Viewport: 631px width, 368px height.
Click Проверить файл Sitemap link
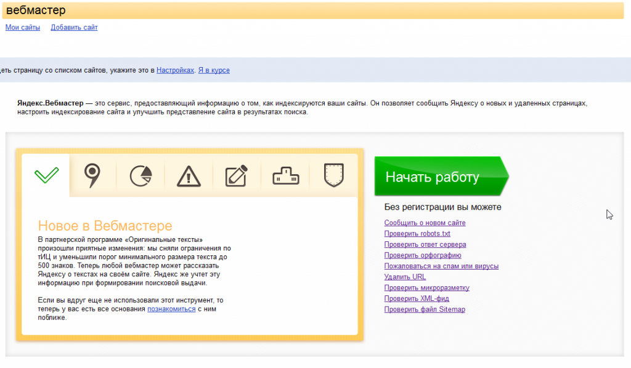425,309
